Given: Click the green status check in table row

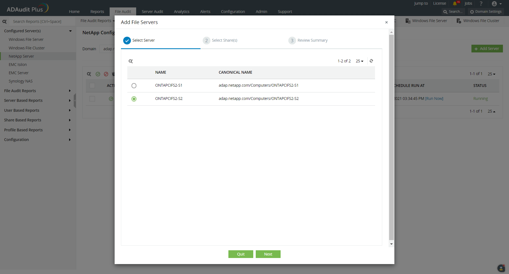Looking at the screenshot, I should [x=111, y=99].
